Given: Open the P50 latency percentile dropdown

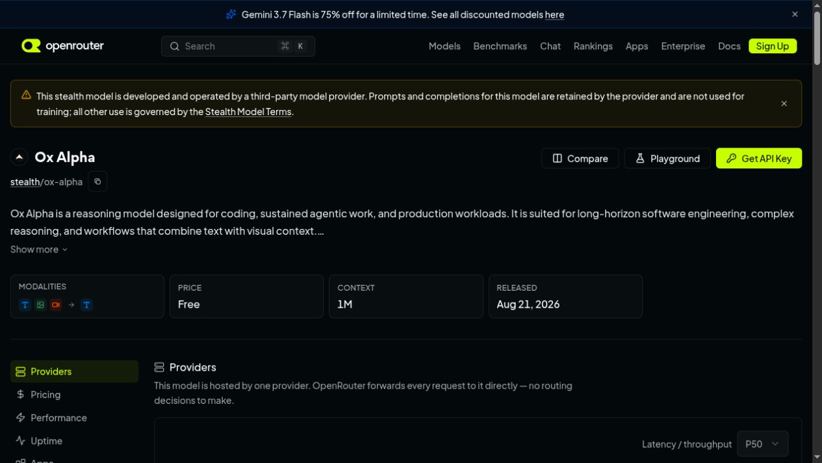Looking at the screenshot, I should [763, 444].
